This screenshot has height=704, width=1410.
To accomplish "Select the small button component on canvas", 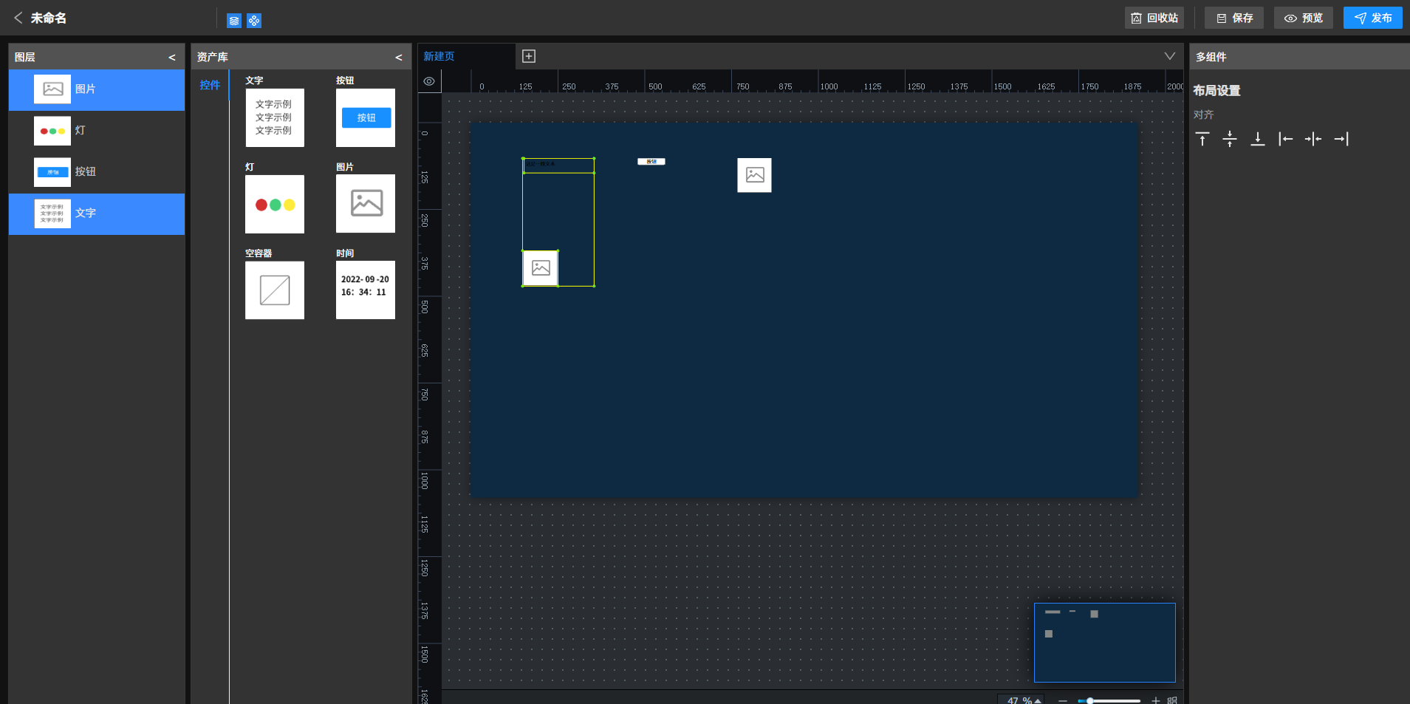I will (x=651, y=161).
